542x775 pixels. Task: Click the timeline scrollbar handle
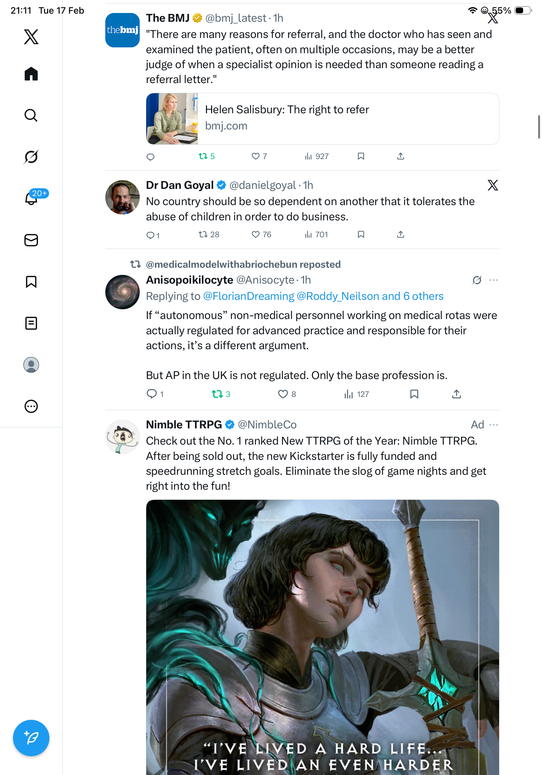point(539,127)
